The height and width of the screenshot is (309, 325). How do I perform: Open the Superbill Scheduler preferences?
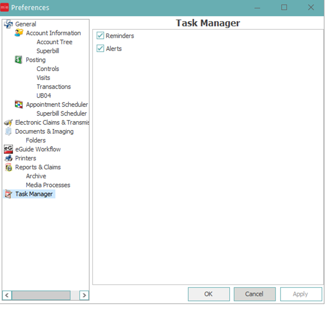[62, 114]
